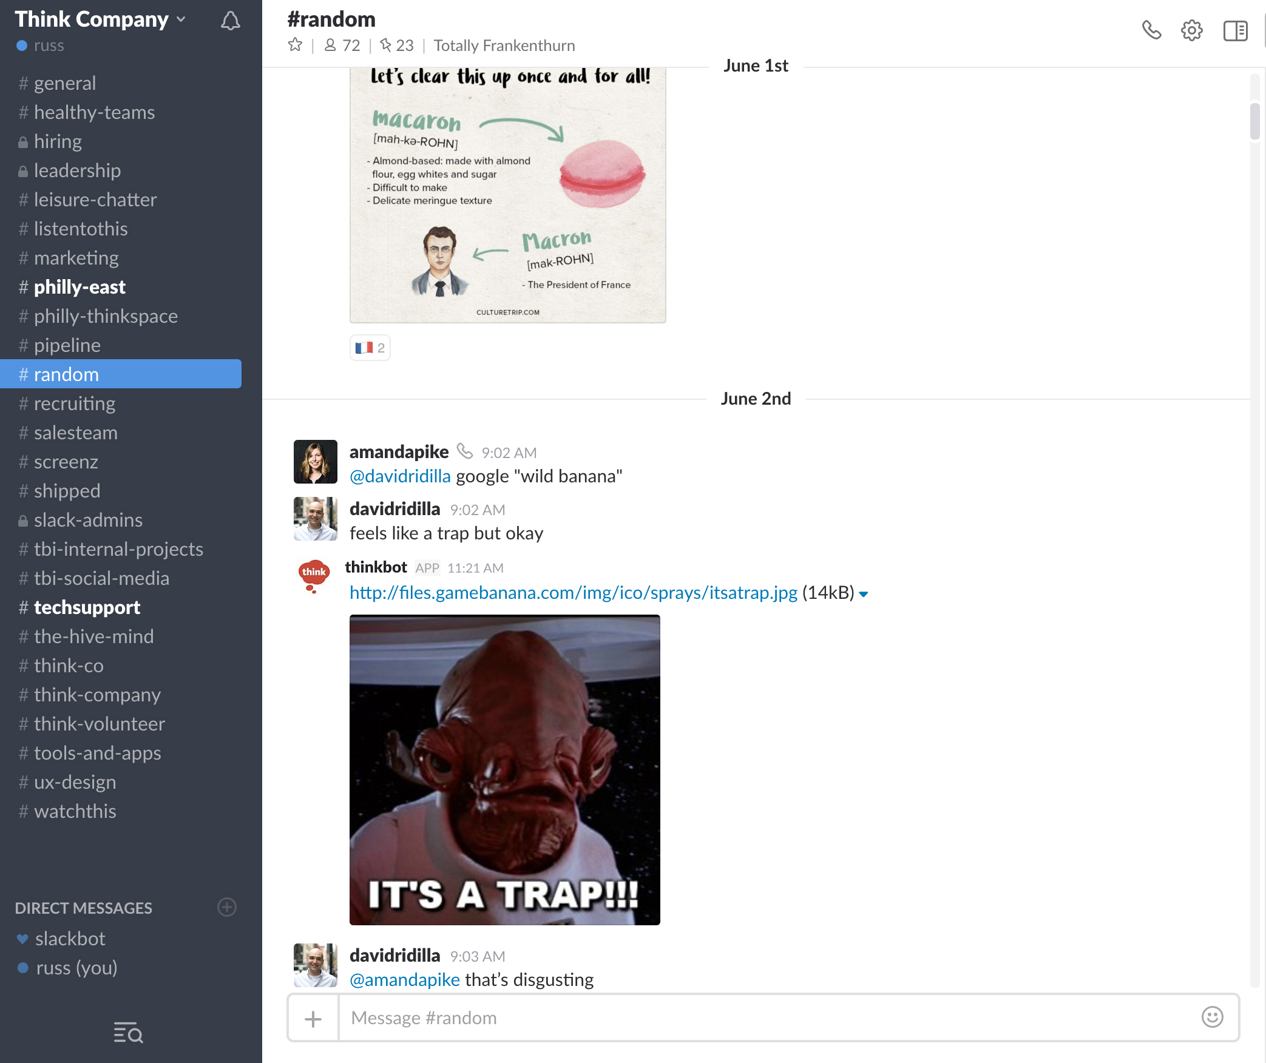
Task: Open the #watchthis channel
Action: pos(121,811)
